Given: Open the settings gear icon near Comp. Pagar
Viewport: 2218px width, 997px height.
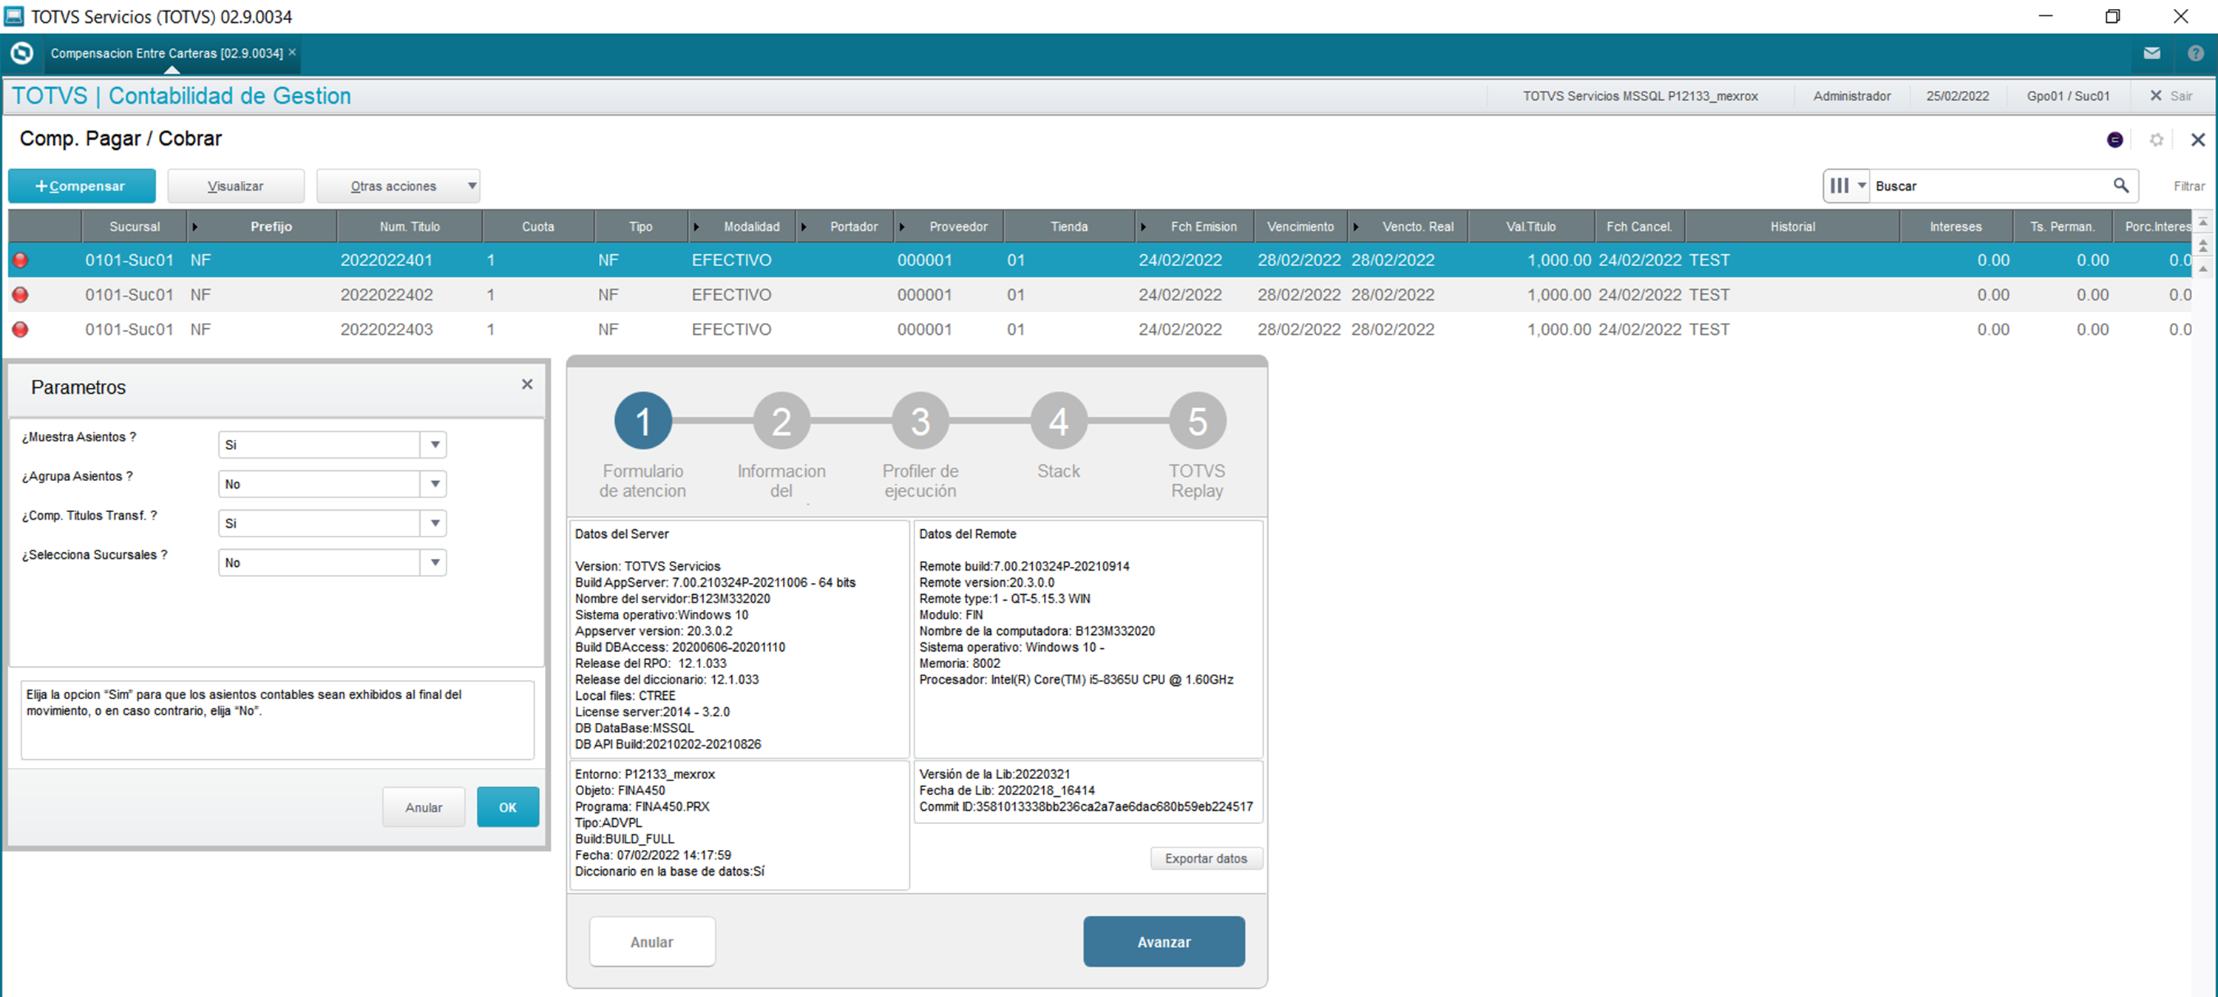Looking at the screenshot, I should click(x=2156, y=140).
